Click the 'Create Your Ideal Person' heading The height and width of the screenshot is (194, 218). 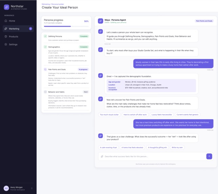tap(60, 7)
